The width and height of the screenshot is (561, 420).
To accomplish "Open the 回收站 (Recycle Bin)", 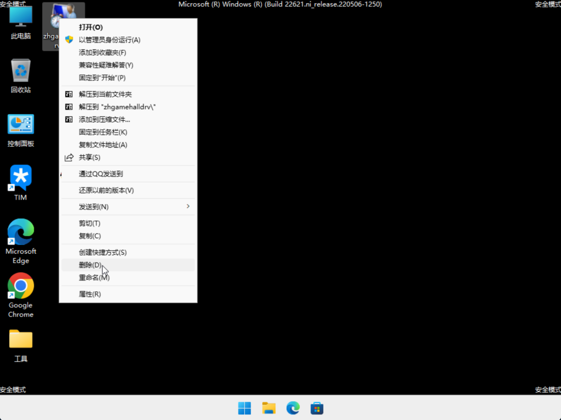I will click(x=20, y=75).
